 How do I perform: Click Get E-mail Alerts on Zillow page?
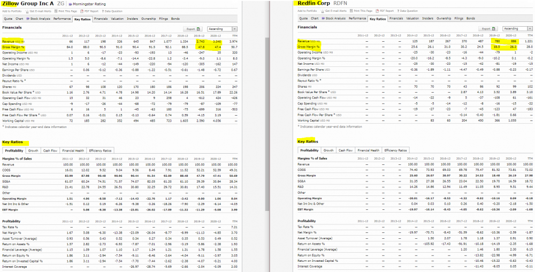click(x=38, y=11)
